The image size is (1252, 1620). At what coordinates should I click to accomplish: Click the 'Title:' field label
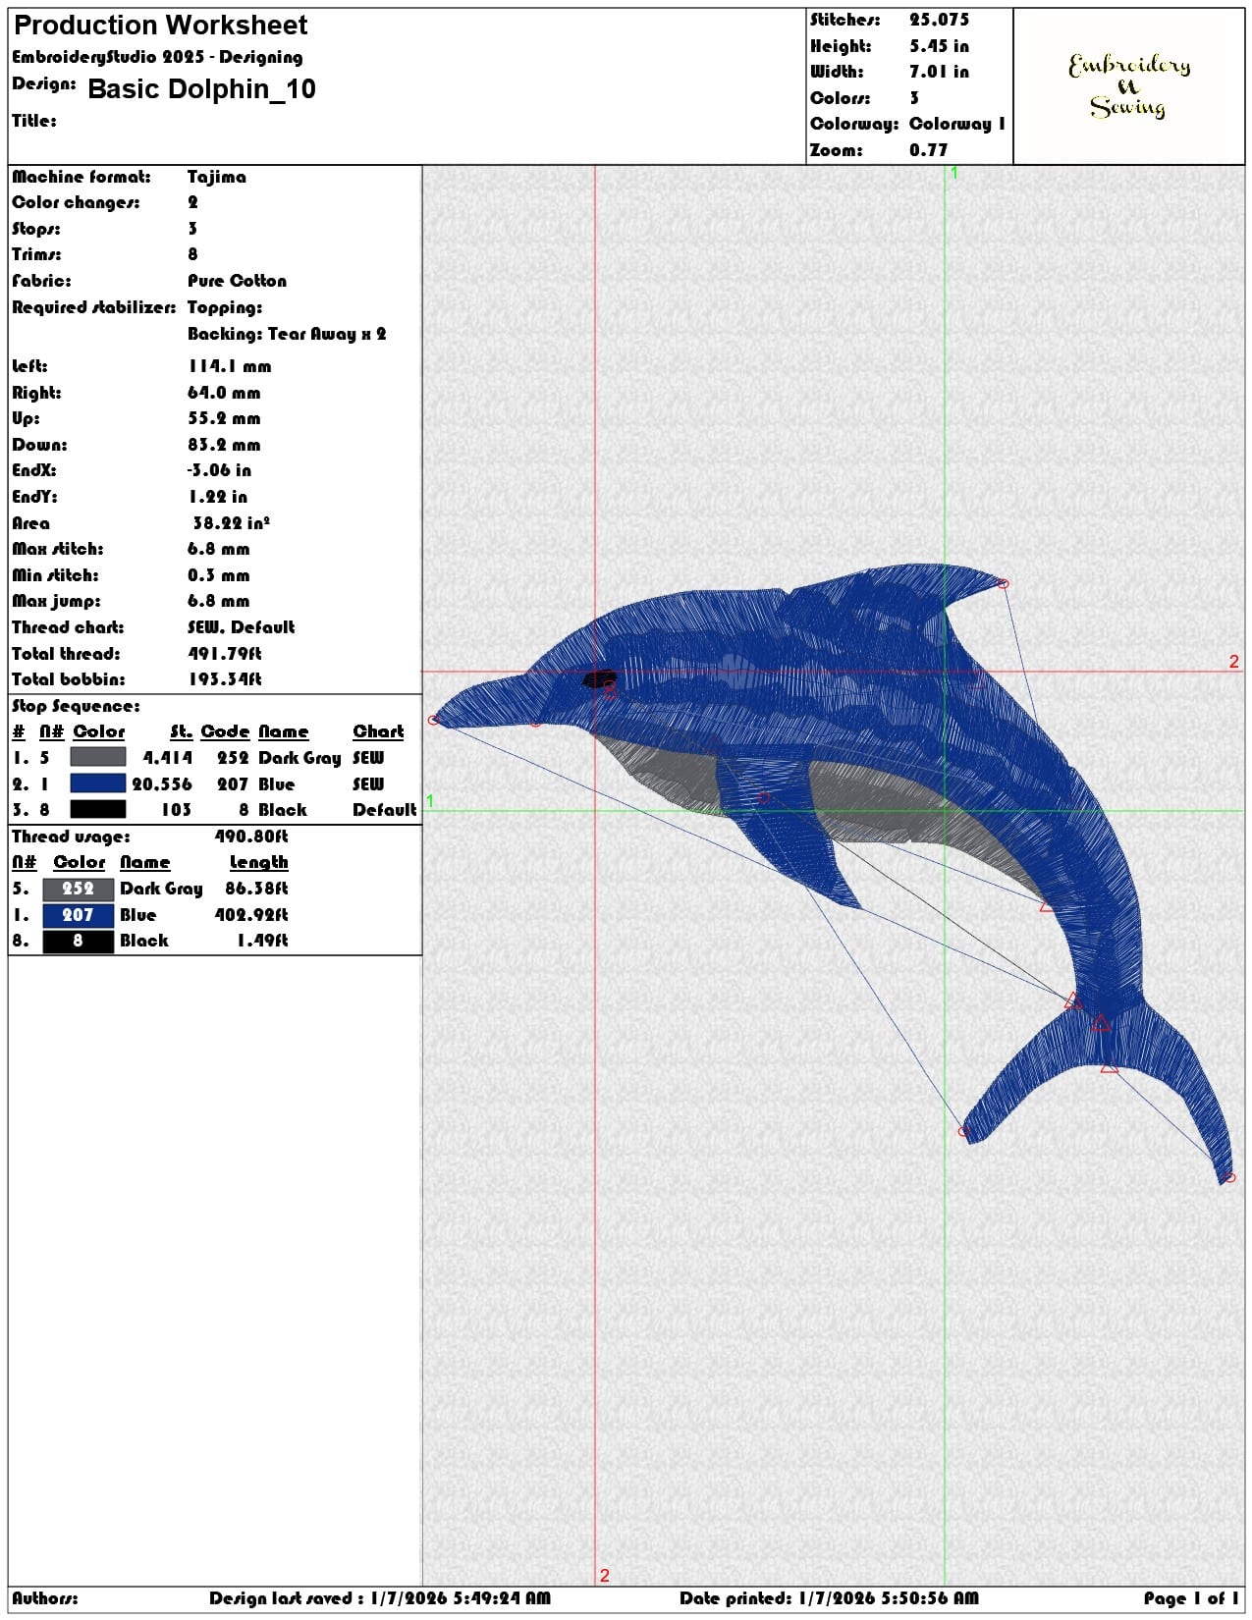(34, 121)
